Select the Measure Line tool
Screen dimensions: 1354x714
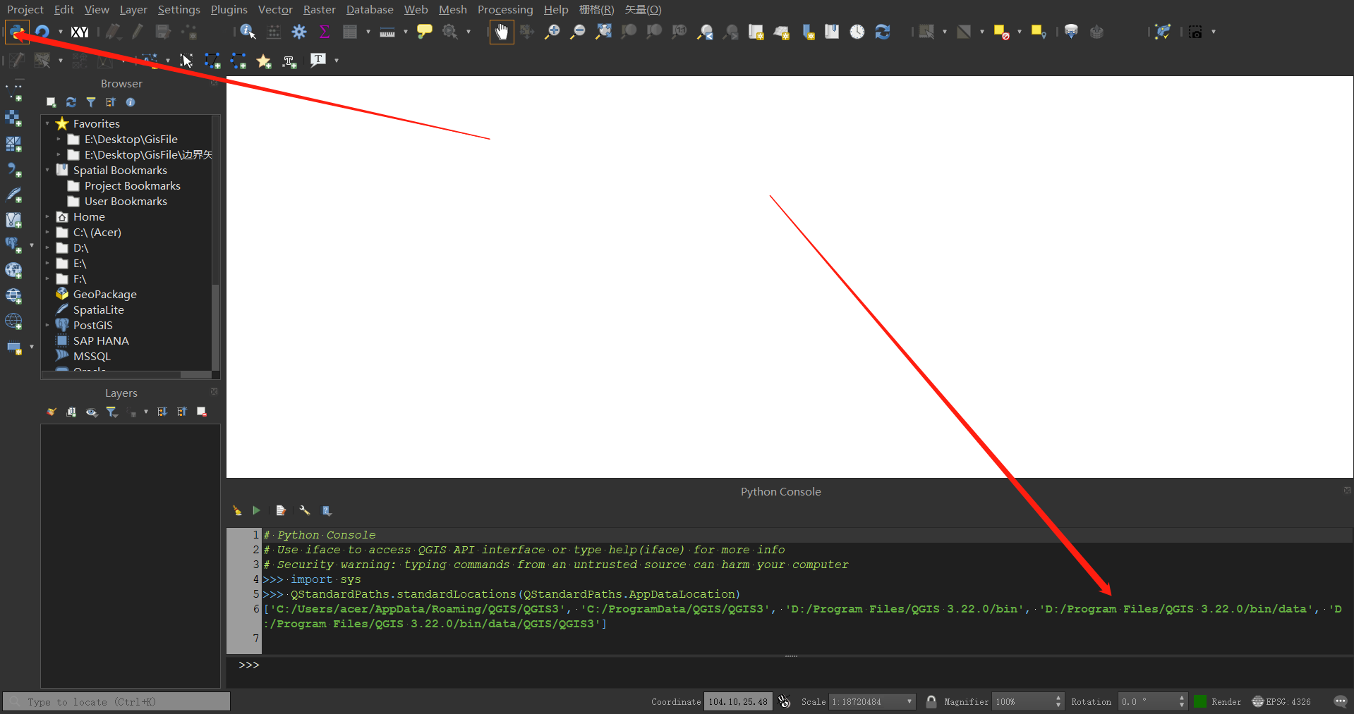(388, 32)
